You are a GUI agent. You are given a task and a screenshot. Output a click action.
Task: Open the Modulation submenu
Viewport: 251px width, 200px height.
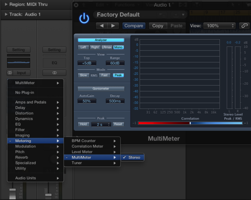(x=35, y=146)
